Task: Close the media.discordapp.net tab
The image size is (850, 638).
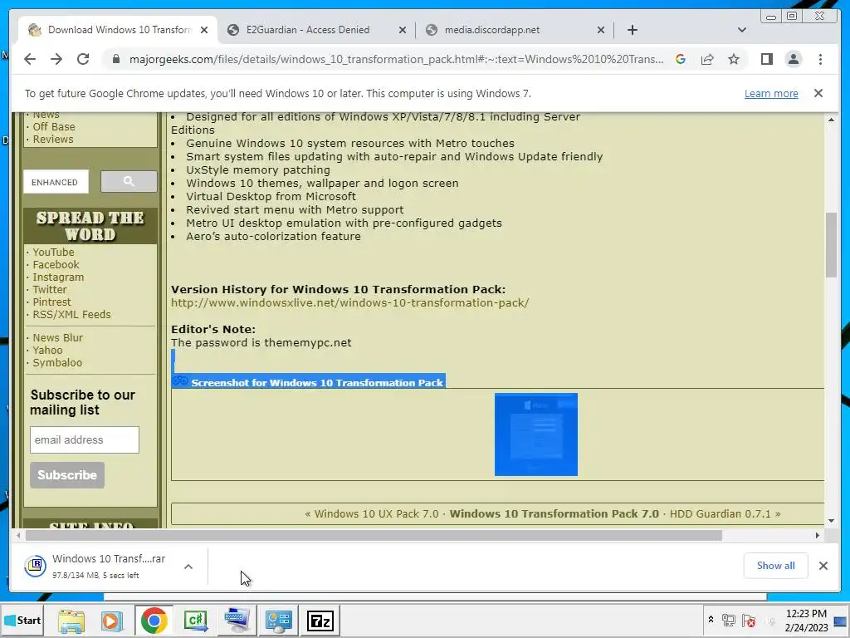Action: [x=601, y=31]
